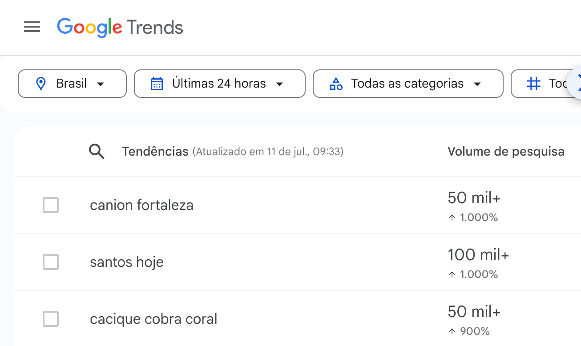Click the Volume de pesquisa column header
This screenshot has width=581, height=346.
(506, 152)
